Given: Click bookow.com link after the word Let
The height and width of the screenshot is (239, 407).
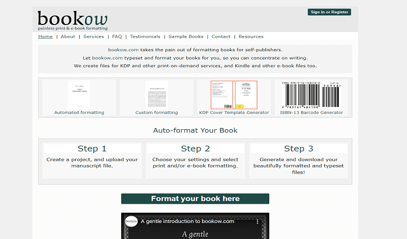Looking at the screenshot, I should click(107, 58).
